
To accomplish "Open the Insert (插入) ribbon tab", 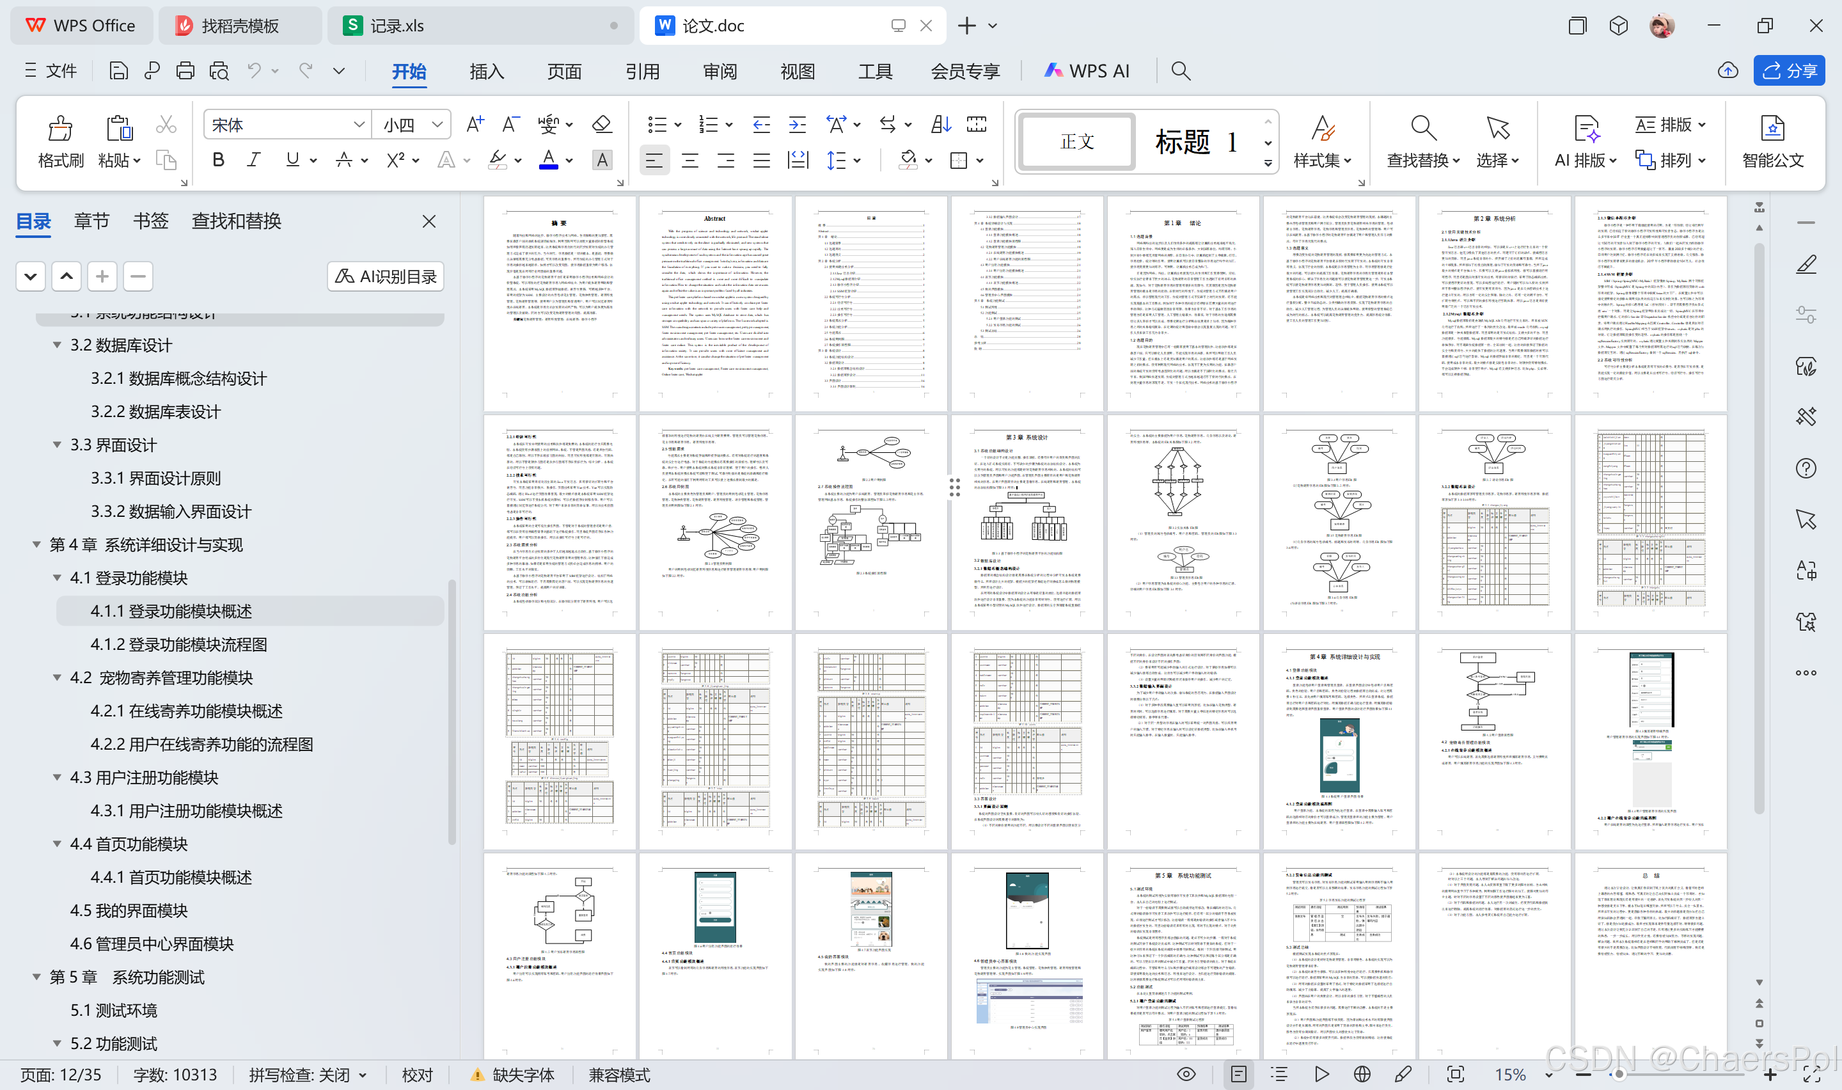I will pos(487,71).
